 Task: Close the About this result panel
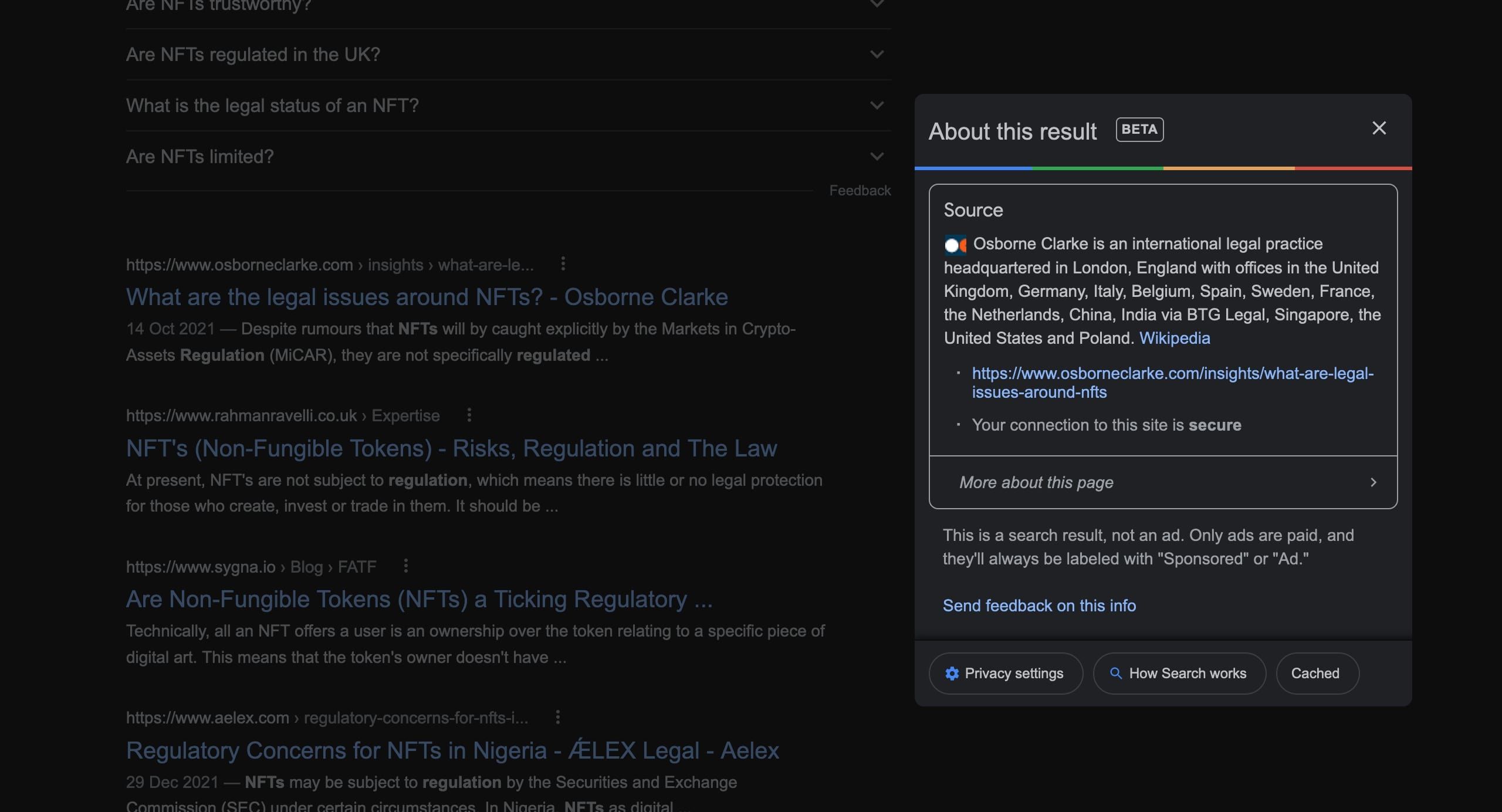point(1379,128)
